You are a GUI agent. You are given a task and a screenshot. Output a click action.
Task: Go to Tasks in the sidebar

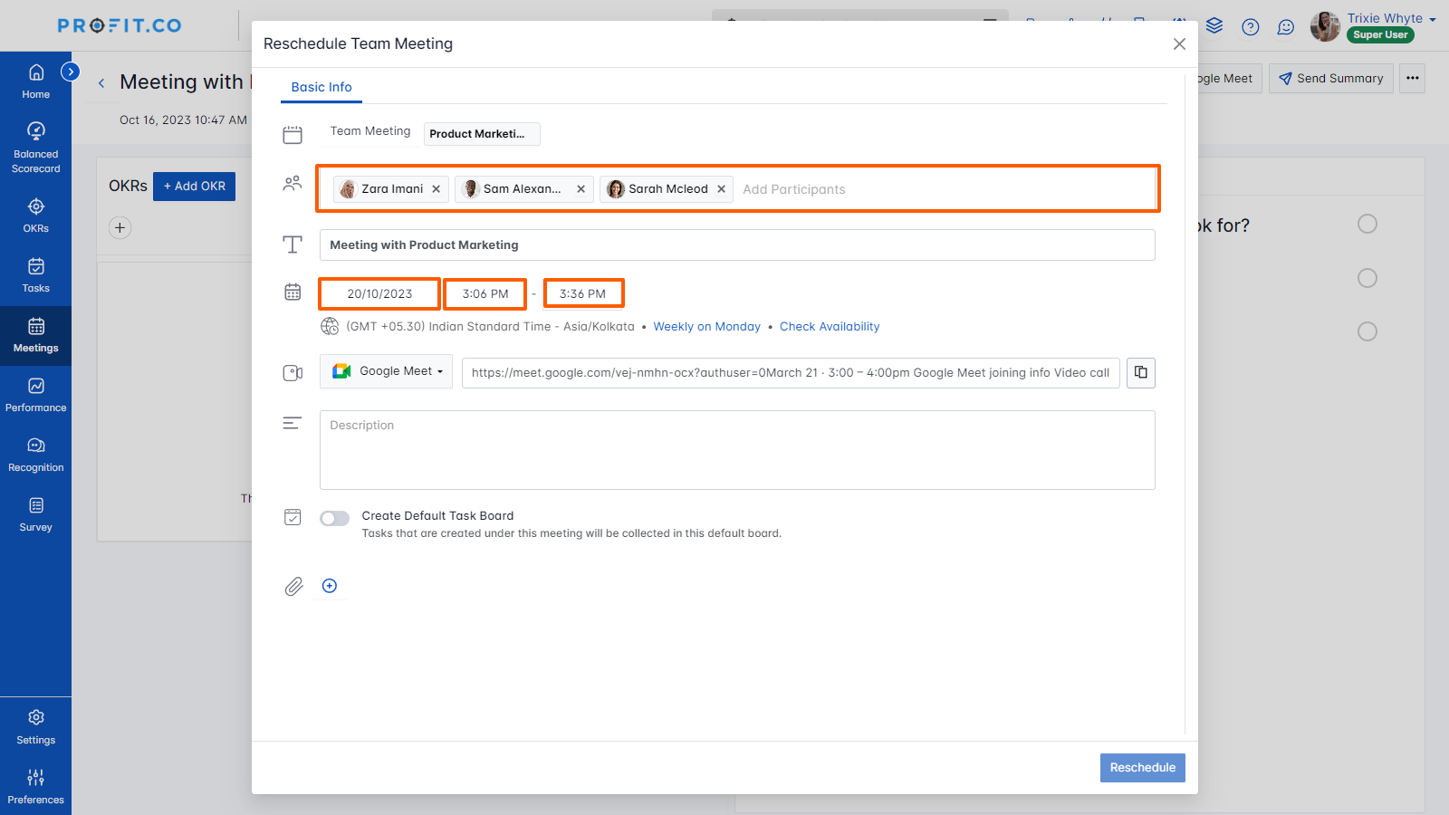[36, 275]
